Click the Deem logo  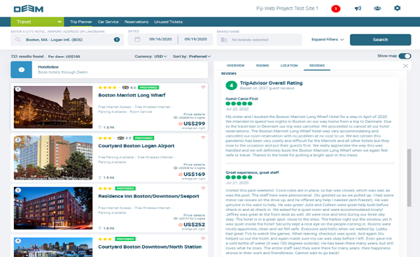click(29, 9)
